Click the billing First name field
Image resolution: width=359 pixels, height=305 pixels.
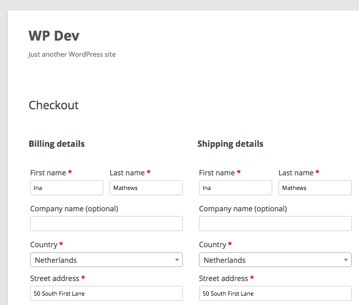point(67,187)
